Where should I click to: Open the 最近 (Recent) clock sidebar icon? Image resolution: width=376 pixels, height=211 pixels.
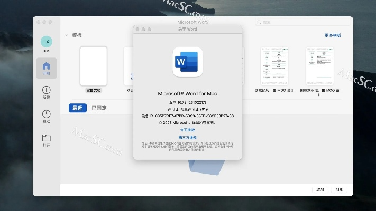[46, 114]
